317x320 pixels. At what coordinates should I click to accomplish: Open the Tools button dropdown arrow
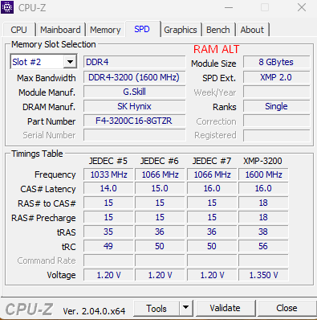click(185, 308)
